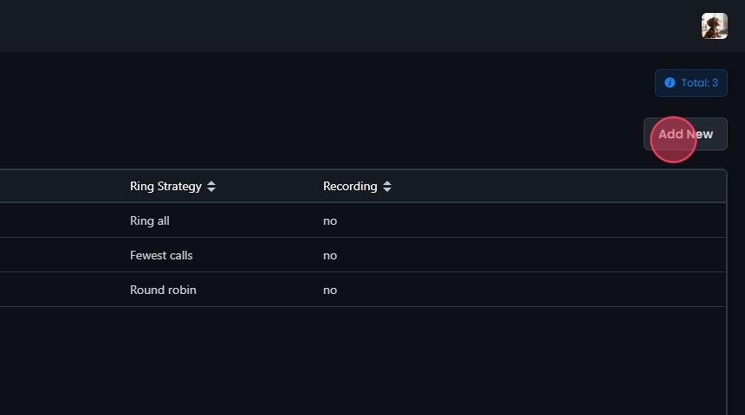
Task: Click Recording value in Fewest calls row
Action: point(330,255)
